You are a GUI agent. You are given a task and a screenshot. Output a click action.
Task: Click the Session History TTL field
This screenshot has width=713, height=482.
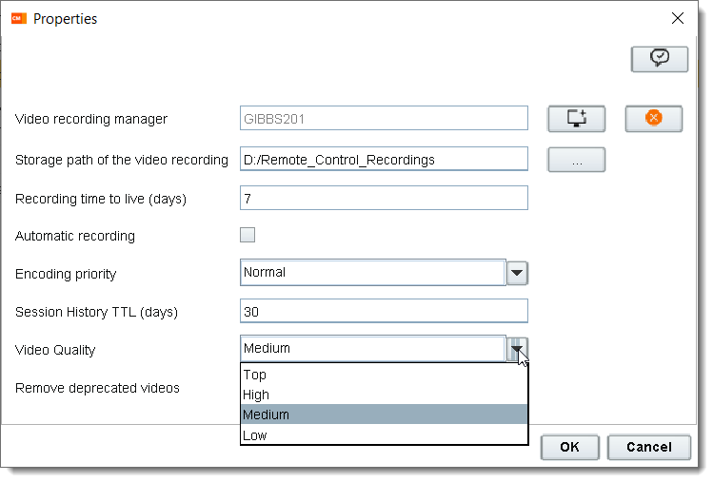[x=384, y=312]
